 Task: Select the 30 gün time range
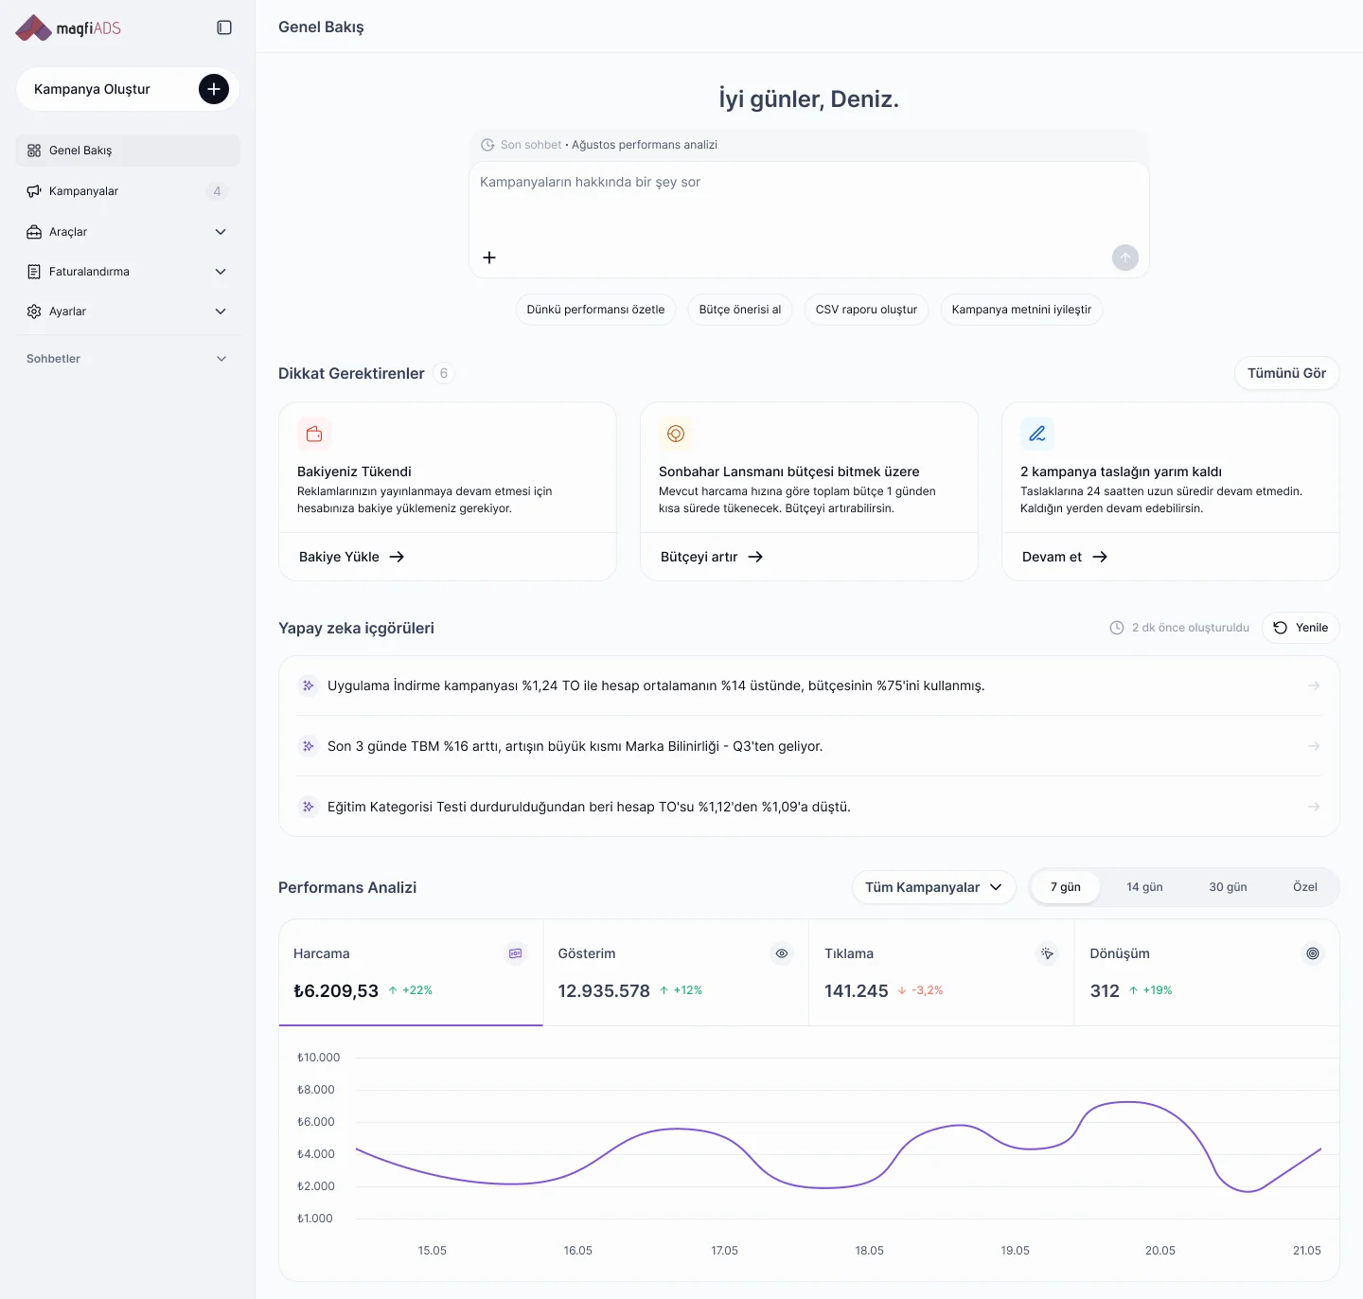point(1228,887)
